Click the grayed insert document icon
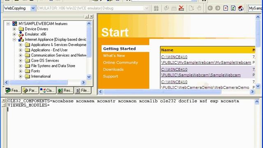Screen dimensions: 263x148 pyautogui.click(x=191, y=8)
